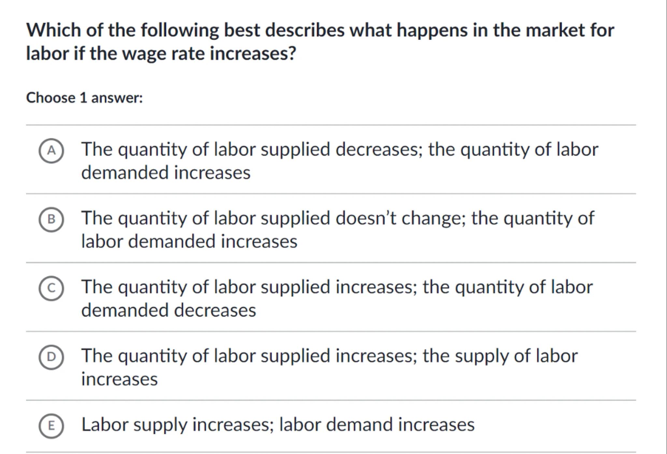Click the word 'Which' starting the question
The width and height of the screenshot is (667, 454).
(54, 30)
